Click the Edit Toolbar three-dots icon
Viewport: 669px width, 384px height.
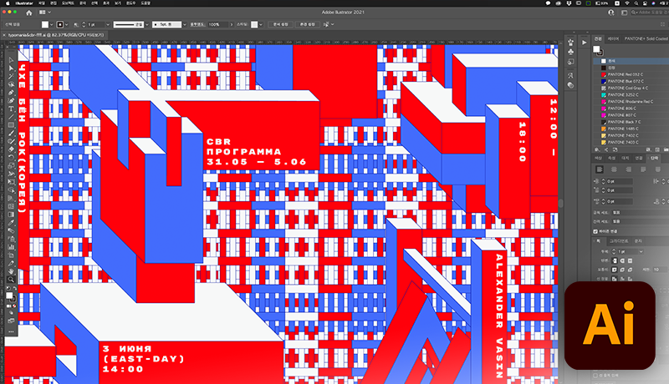pyautogui.click(x=11, y=331)
